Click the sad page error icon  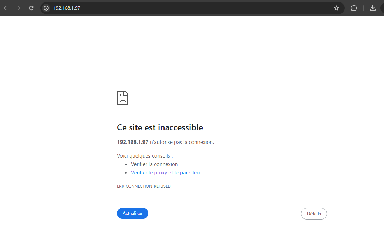(x=123, y=98)
